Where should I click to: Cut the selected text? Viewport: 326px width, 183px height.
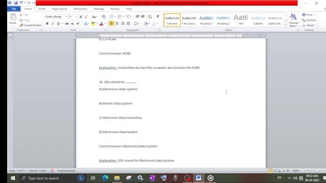pos(23,15)
